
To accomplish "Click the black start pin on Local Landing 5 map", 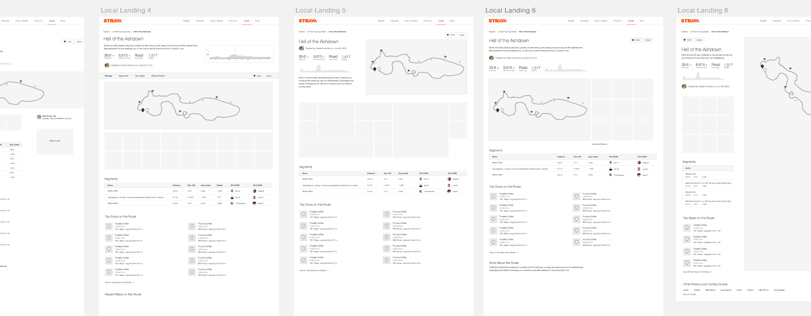I will coord(375,69).
